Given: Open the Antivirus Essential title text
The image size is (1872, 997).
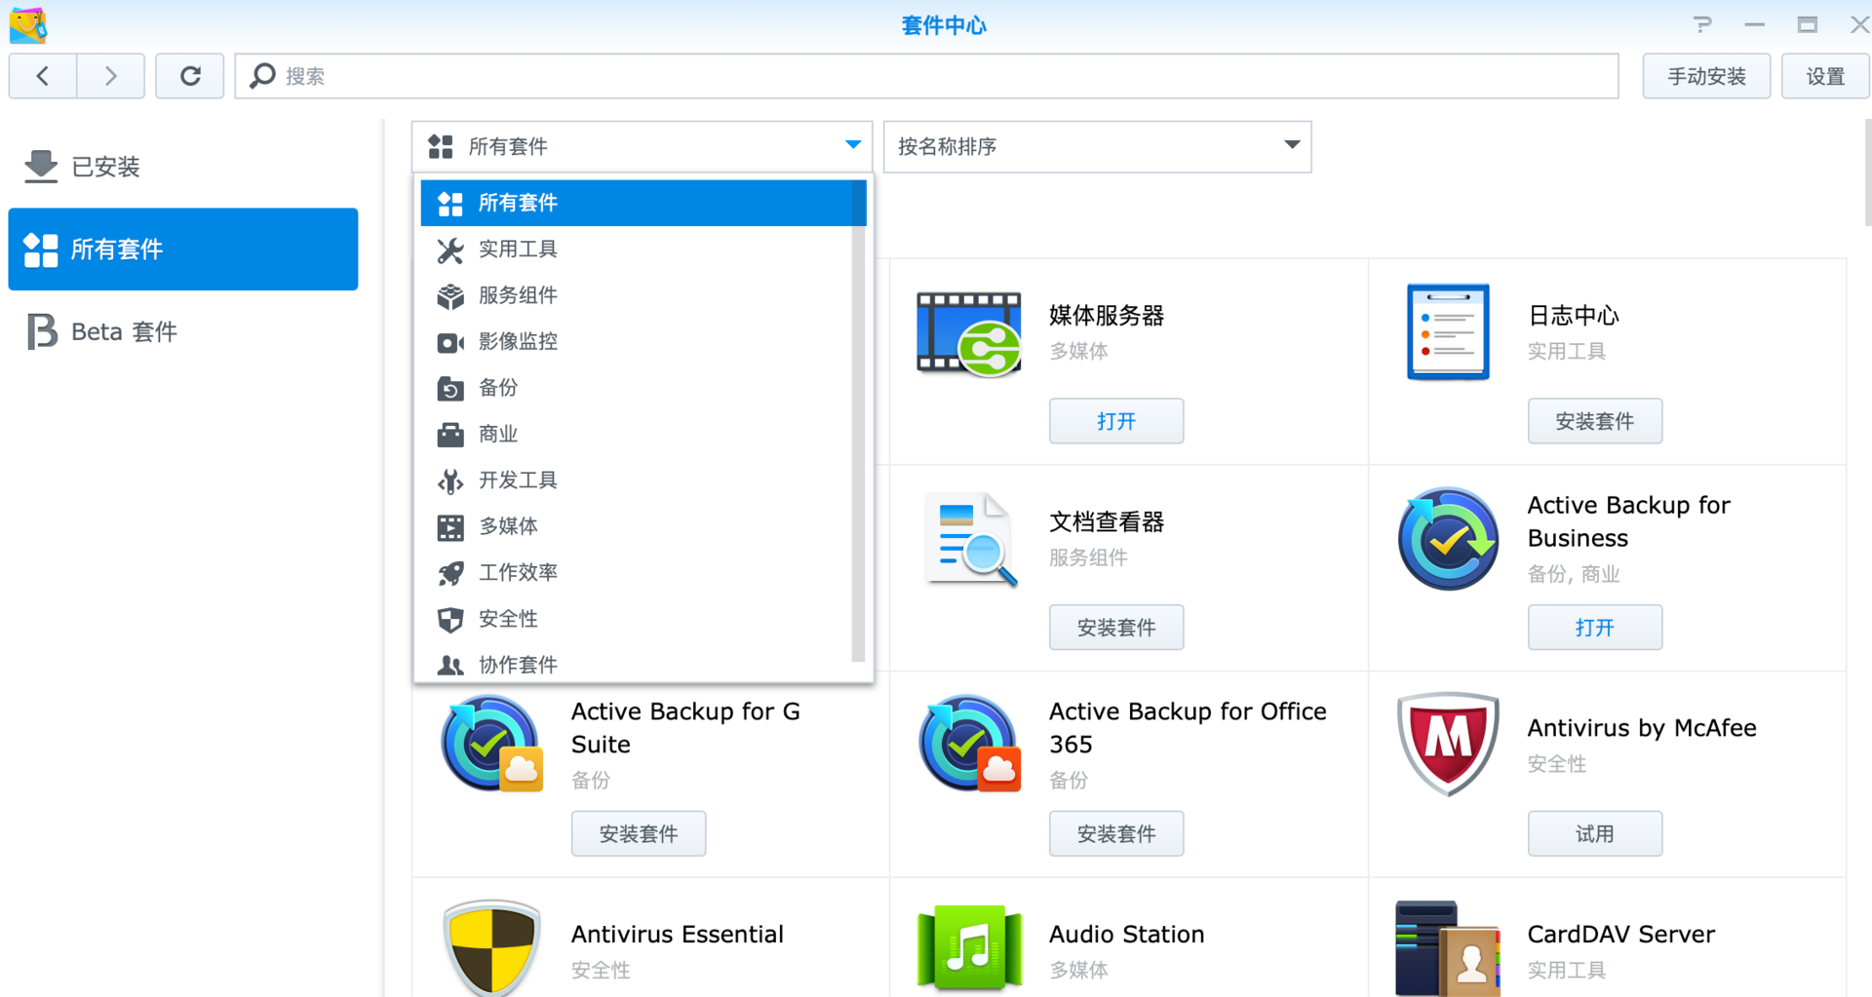Looking at the screenshot, I should (x=678, y=935).
